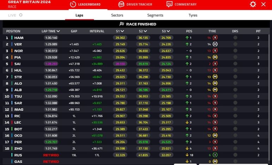Click RUS's intermediate tyre icon

pos(215,155)
